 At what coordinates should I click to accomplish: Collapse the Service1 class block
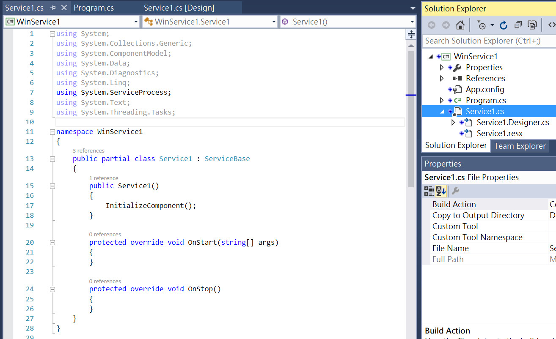point(52,159)
